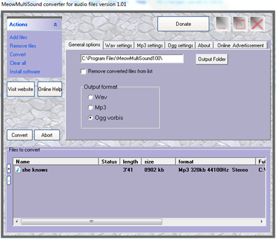Click the Donate button
Screen dimensions: 276x239
183,24
